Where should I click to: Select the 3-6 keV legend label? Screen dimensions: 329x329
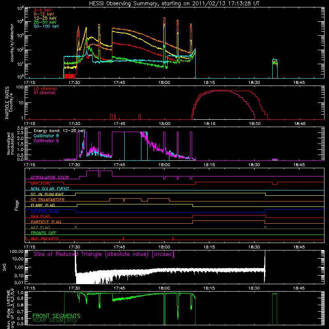coord(43,10)
